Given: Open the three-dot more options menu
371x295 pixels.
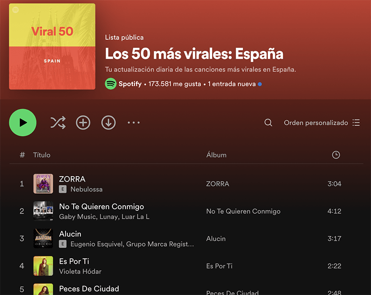Looking at the screenshot, I should pyautogui.click(x=134, y=122).
